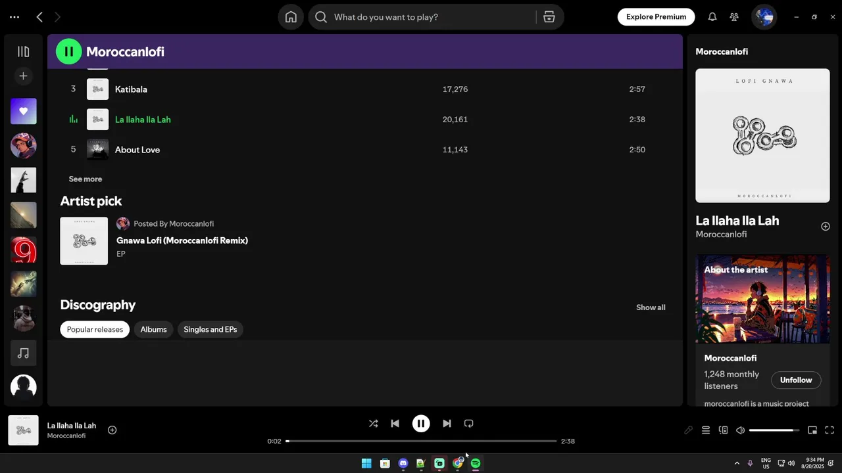Image resolution: width=842 pixels, height=473 pixels.
Task: Toggle repeat mode
Action: click(468, 424)
